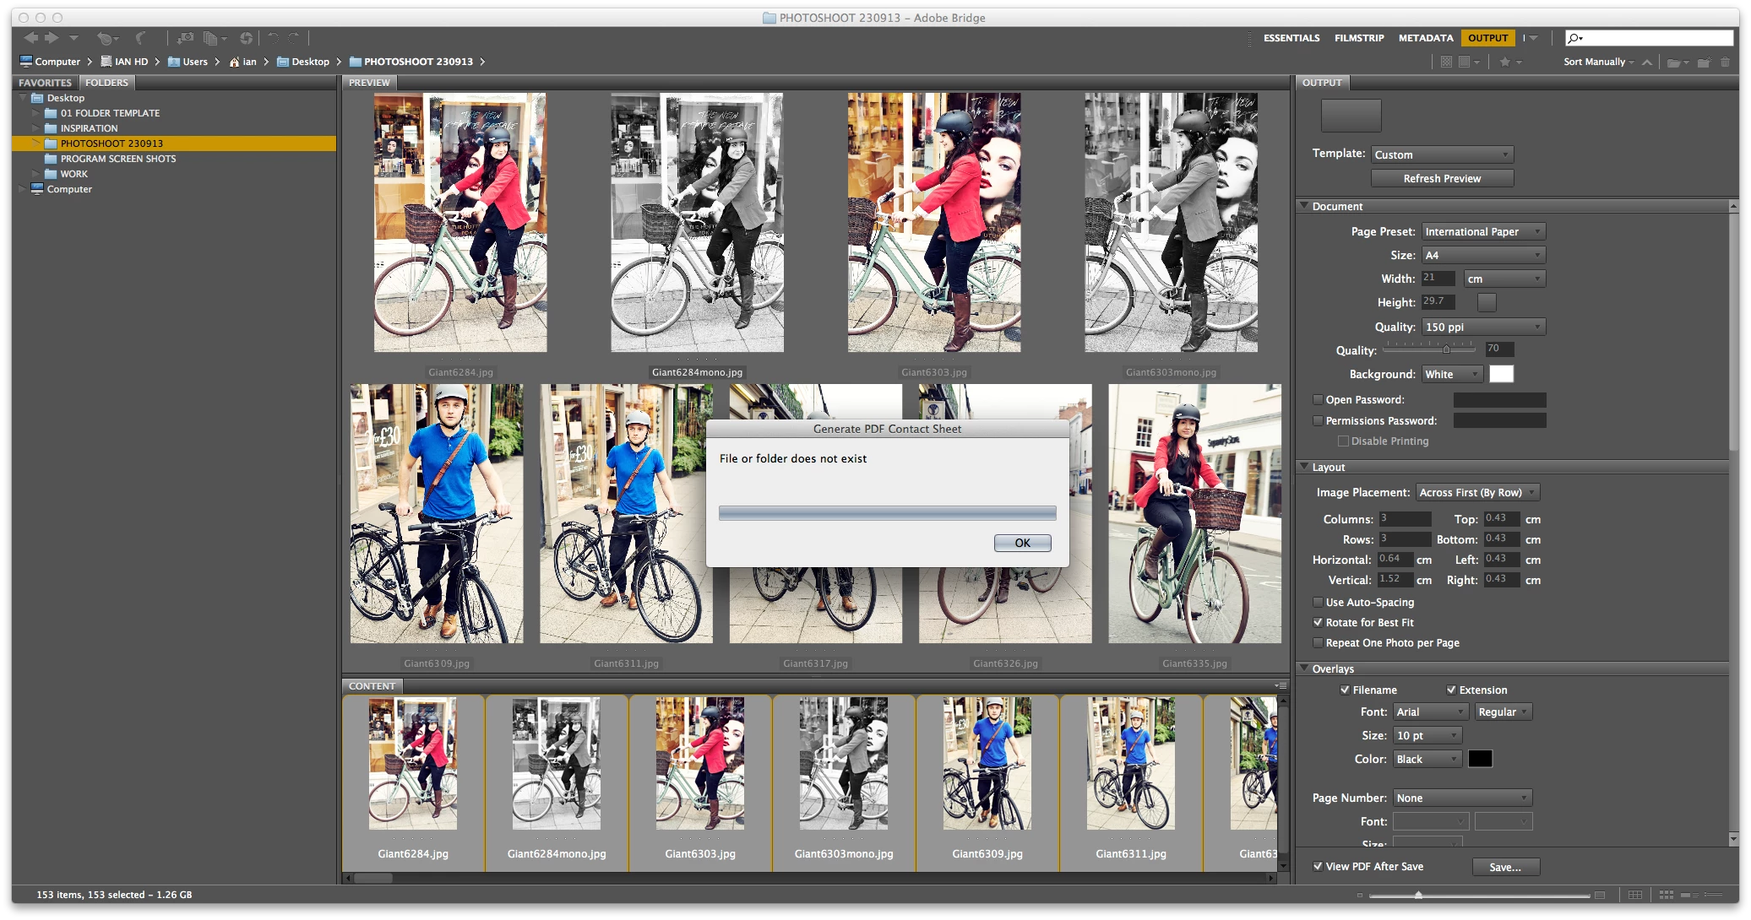Enable the Use Auto-Spacing checkbox
This screenshot has width=1751, height=920.
click(1318, 602)
